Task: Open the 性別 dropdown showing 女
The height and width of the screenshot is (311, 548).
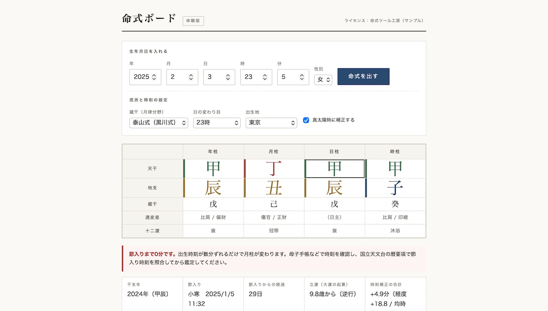Action: 323,79
